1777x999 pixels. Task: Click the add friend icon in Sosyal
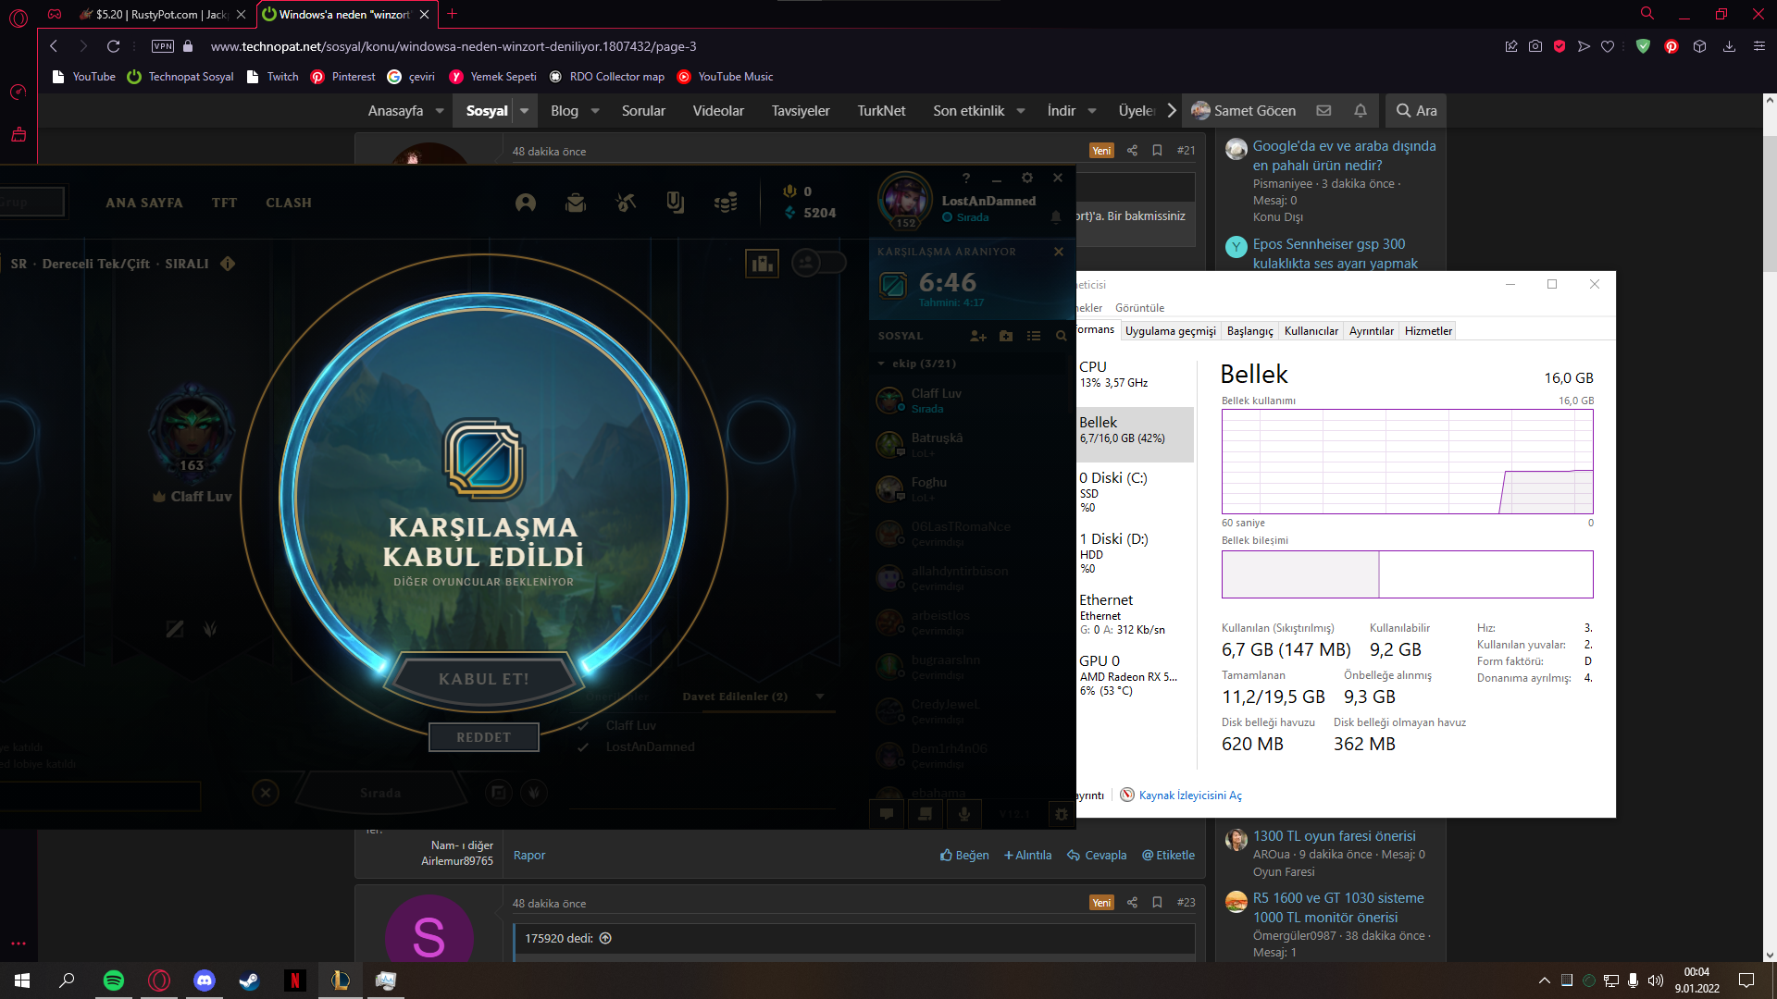tap(978, 336)
